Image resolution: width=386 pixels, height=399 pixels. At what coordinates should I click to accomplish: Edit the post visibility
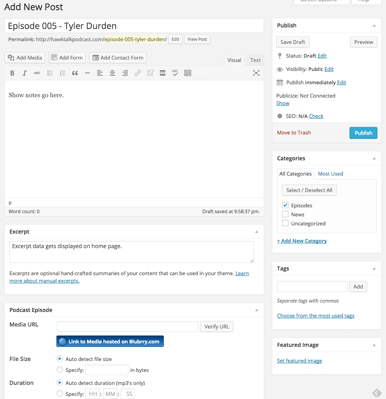click(329, 69)
